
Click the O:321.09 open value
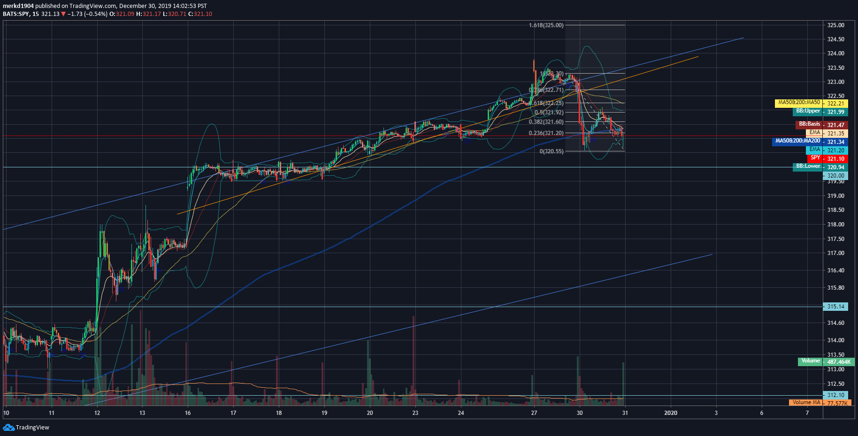pyautogui.click(x=122, y=14)
